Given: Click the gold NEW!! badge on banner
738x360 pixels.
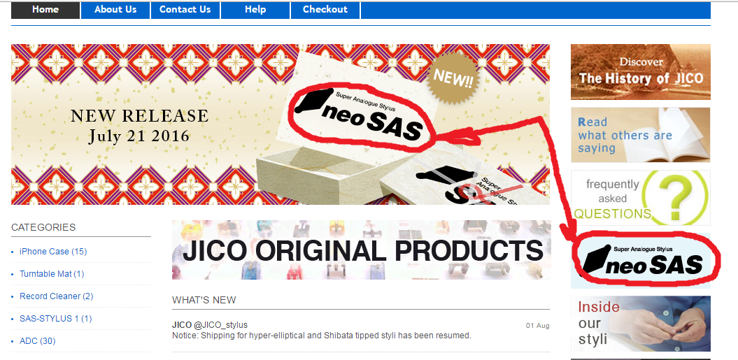Looking at the screenshot, I should (453, 78).
